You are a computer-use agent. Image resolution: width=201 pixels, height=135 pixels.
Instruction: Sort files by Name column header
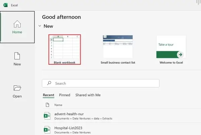click(x=58, y=105)
